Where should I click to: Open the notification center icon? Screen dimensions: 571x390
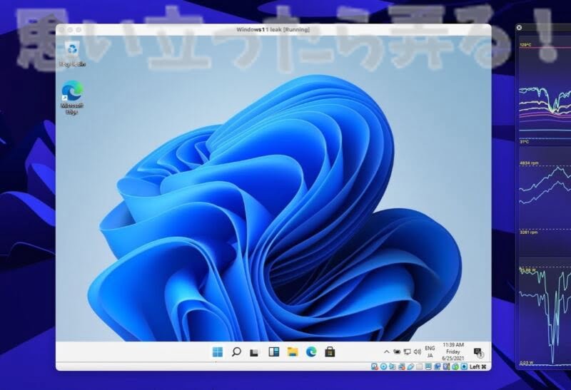point(478,351)
